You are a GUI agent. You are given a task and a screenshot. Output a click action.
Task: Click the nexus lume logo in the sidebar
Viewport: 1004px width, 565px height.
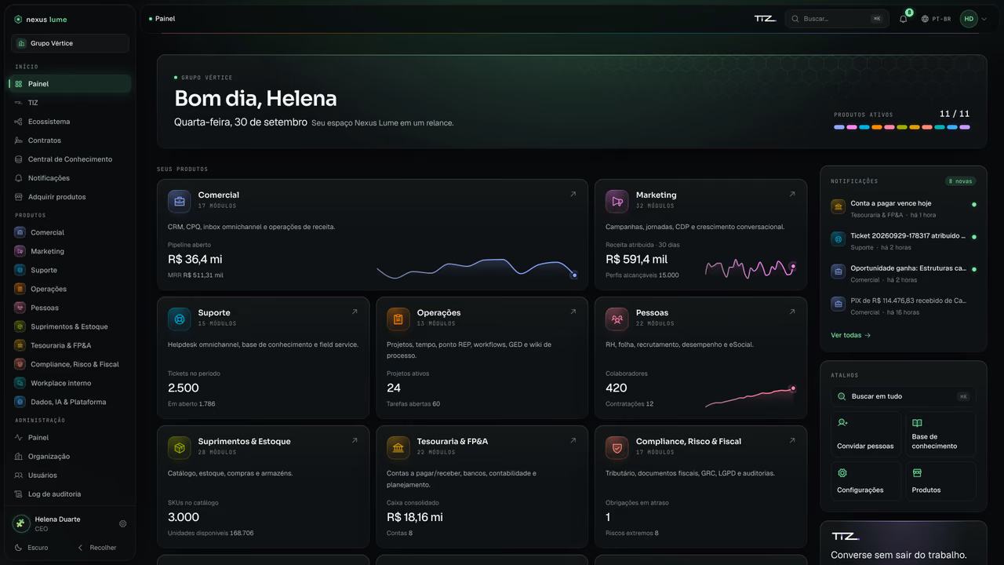[41, 20]
